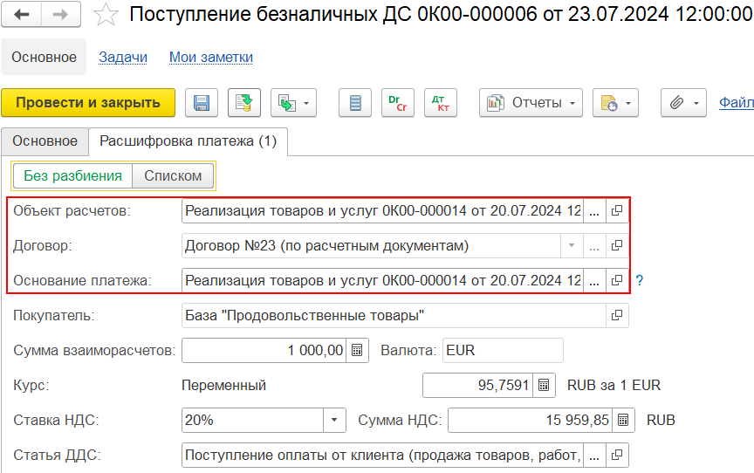
Task: Open the Отчеты dropdown menu
Action: 531,103
